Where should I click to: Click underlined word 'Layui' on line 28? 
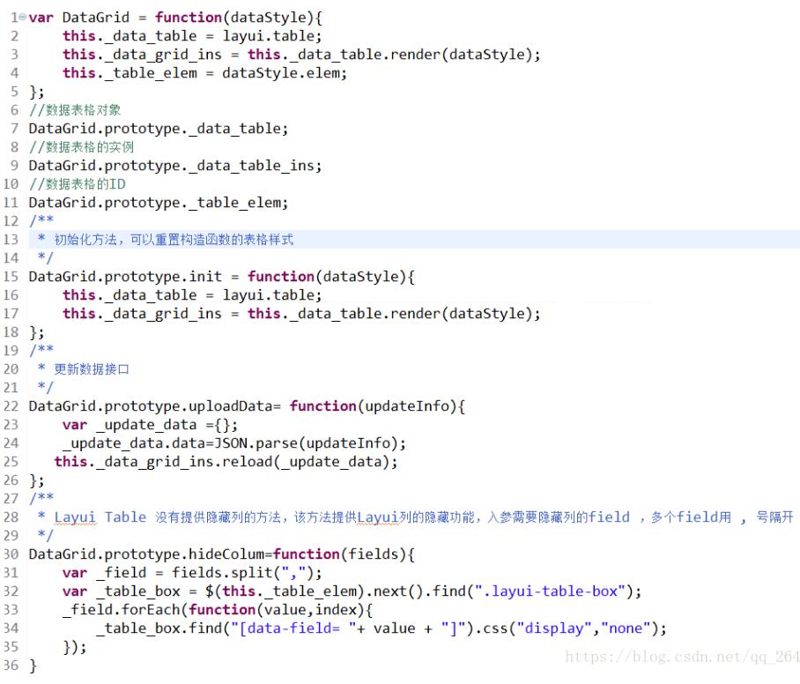click(x=75, y=517)
